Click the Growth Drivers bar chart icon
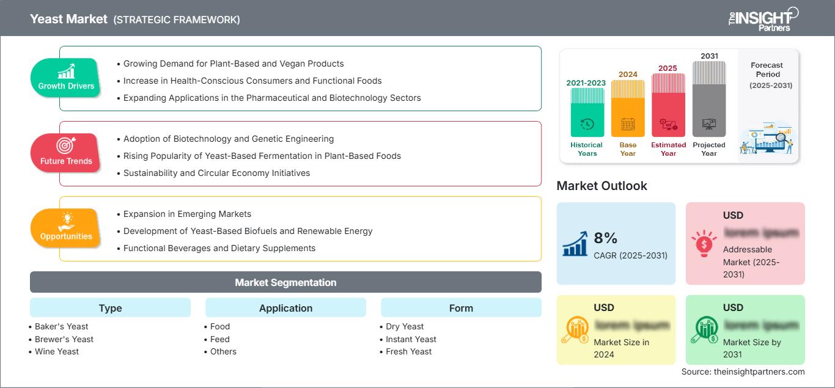The width and height of the screenshot is (835, 388). [66, 71]
